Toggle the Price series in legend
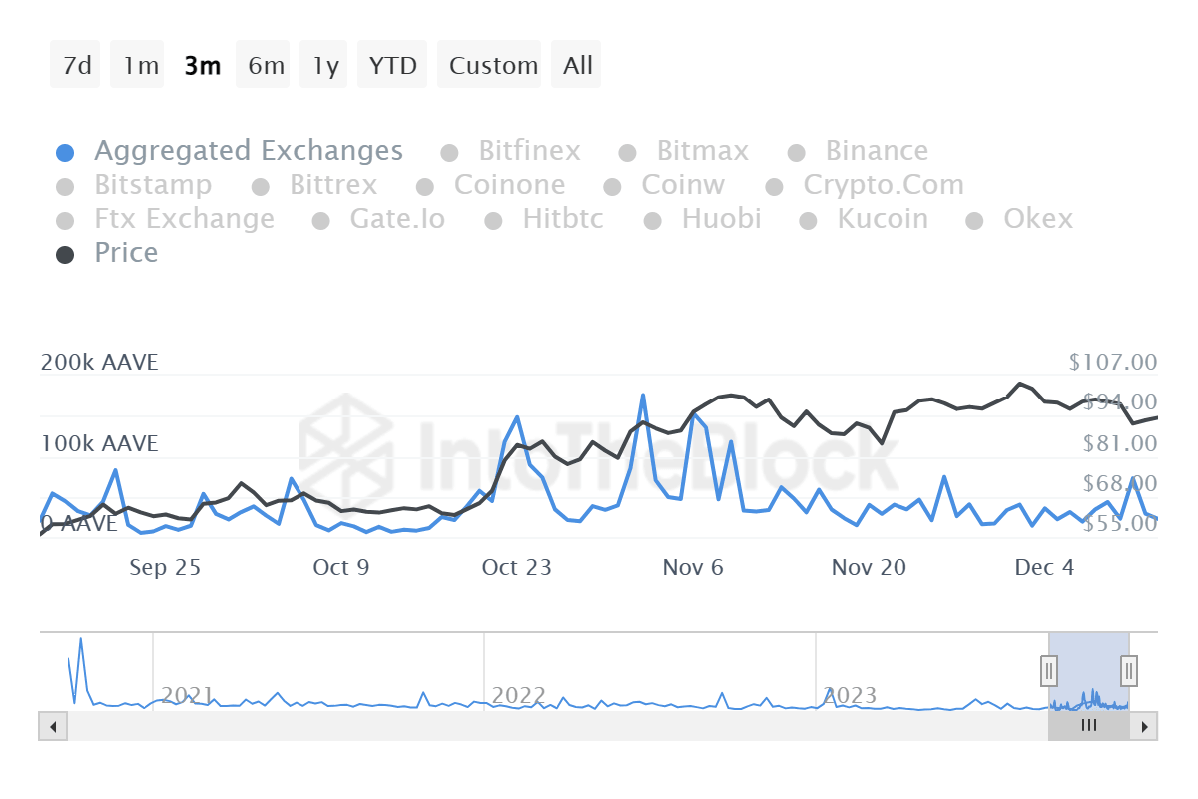 click(126, 253)
